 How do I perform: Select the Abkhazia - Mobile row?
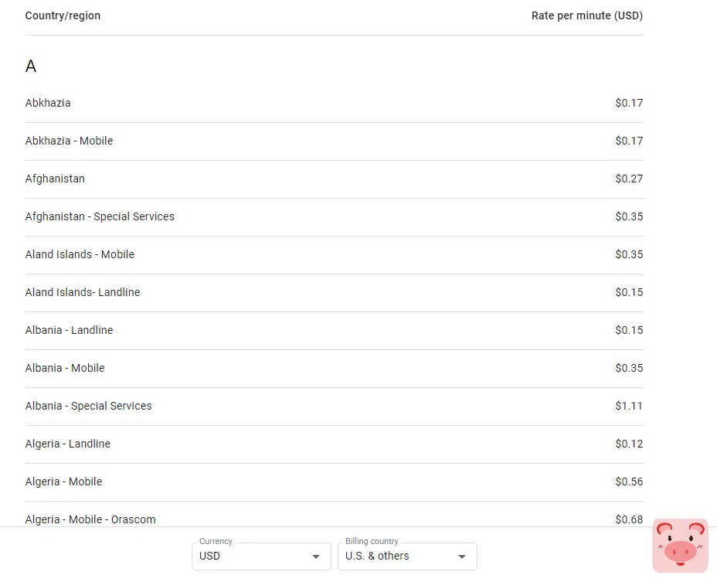point(69,141)
